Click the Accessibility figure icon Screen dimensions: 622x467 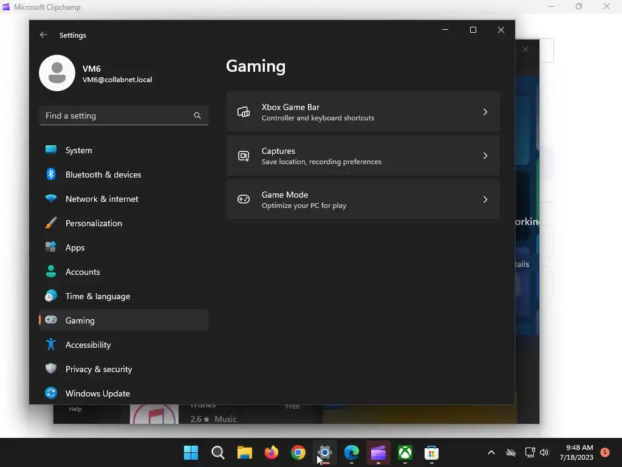[51, 344]
